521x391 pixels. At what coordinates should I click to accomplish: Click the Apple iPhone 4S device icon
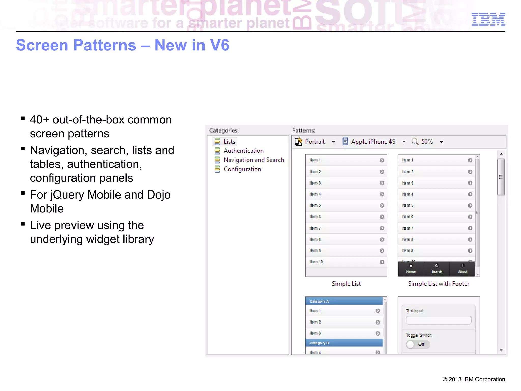coord(345,142)
